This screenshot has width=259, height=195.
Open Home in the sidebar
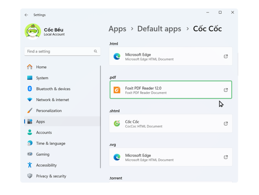tap(62, 67)
